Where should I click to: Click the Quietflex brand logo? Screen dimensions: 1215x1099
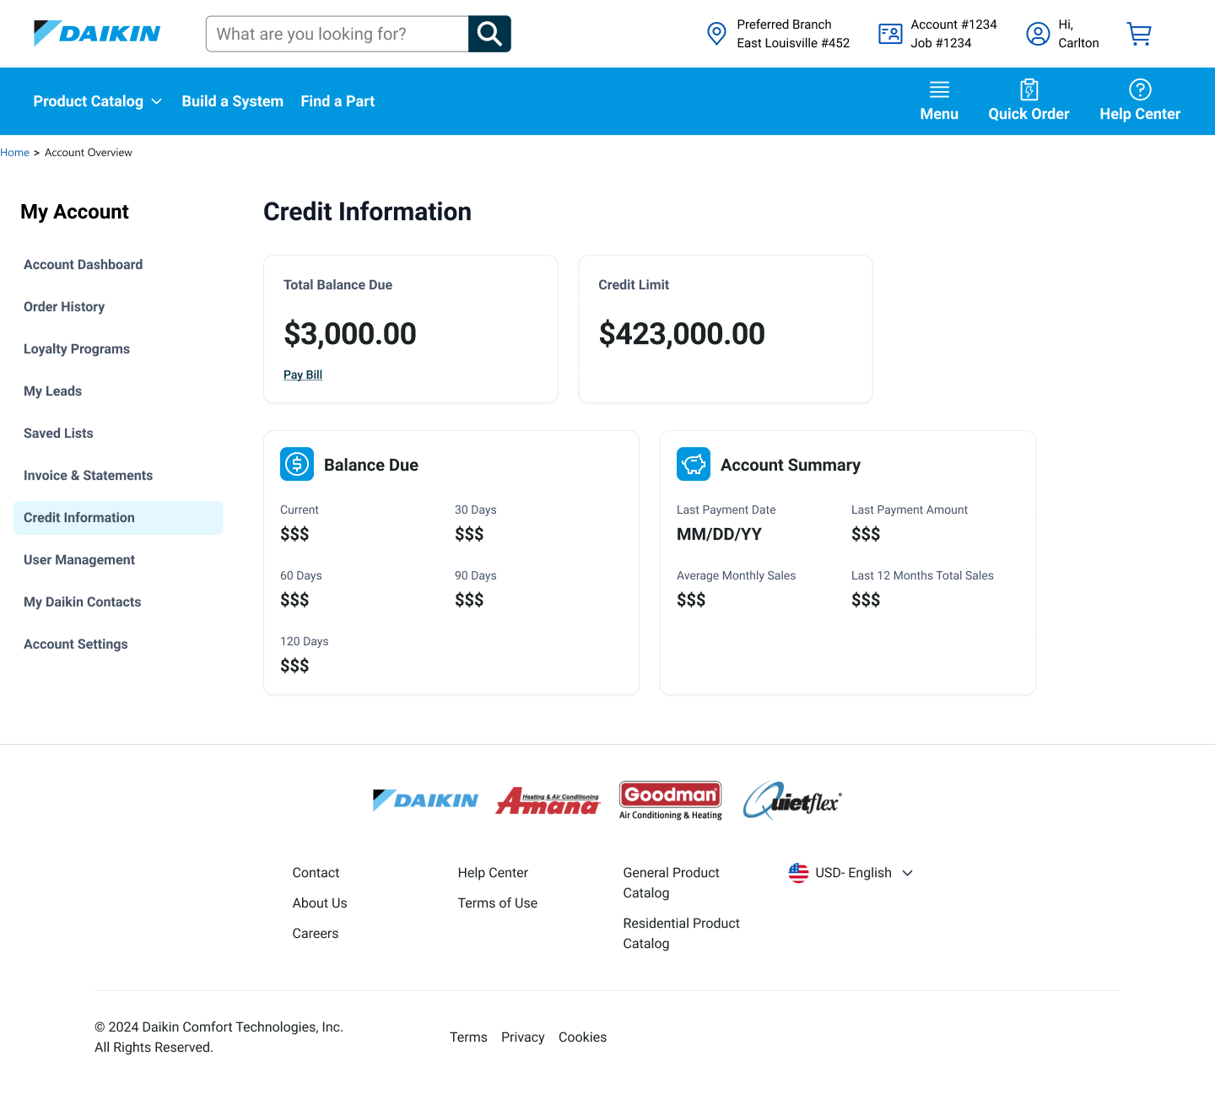click(792, 800)
